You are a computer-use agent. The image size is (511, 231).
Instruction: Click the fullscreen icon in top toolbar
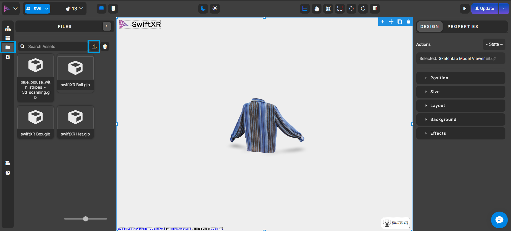[340, 9]
